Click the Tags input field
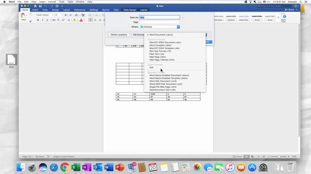Screen dimensions: 311x174 click(160, 22)
